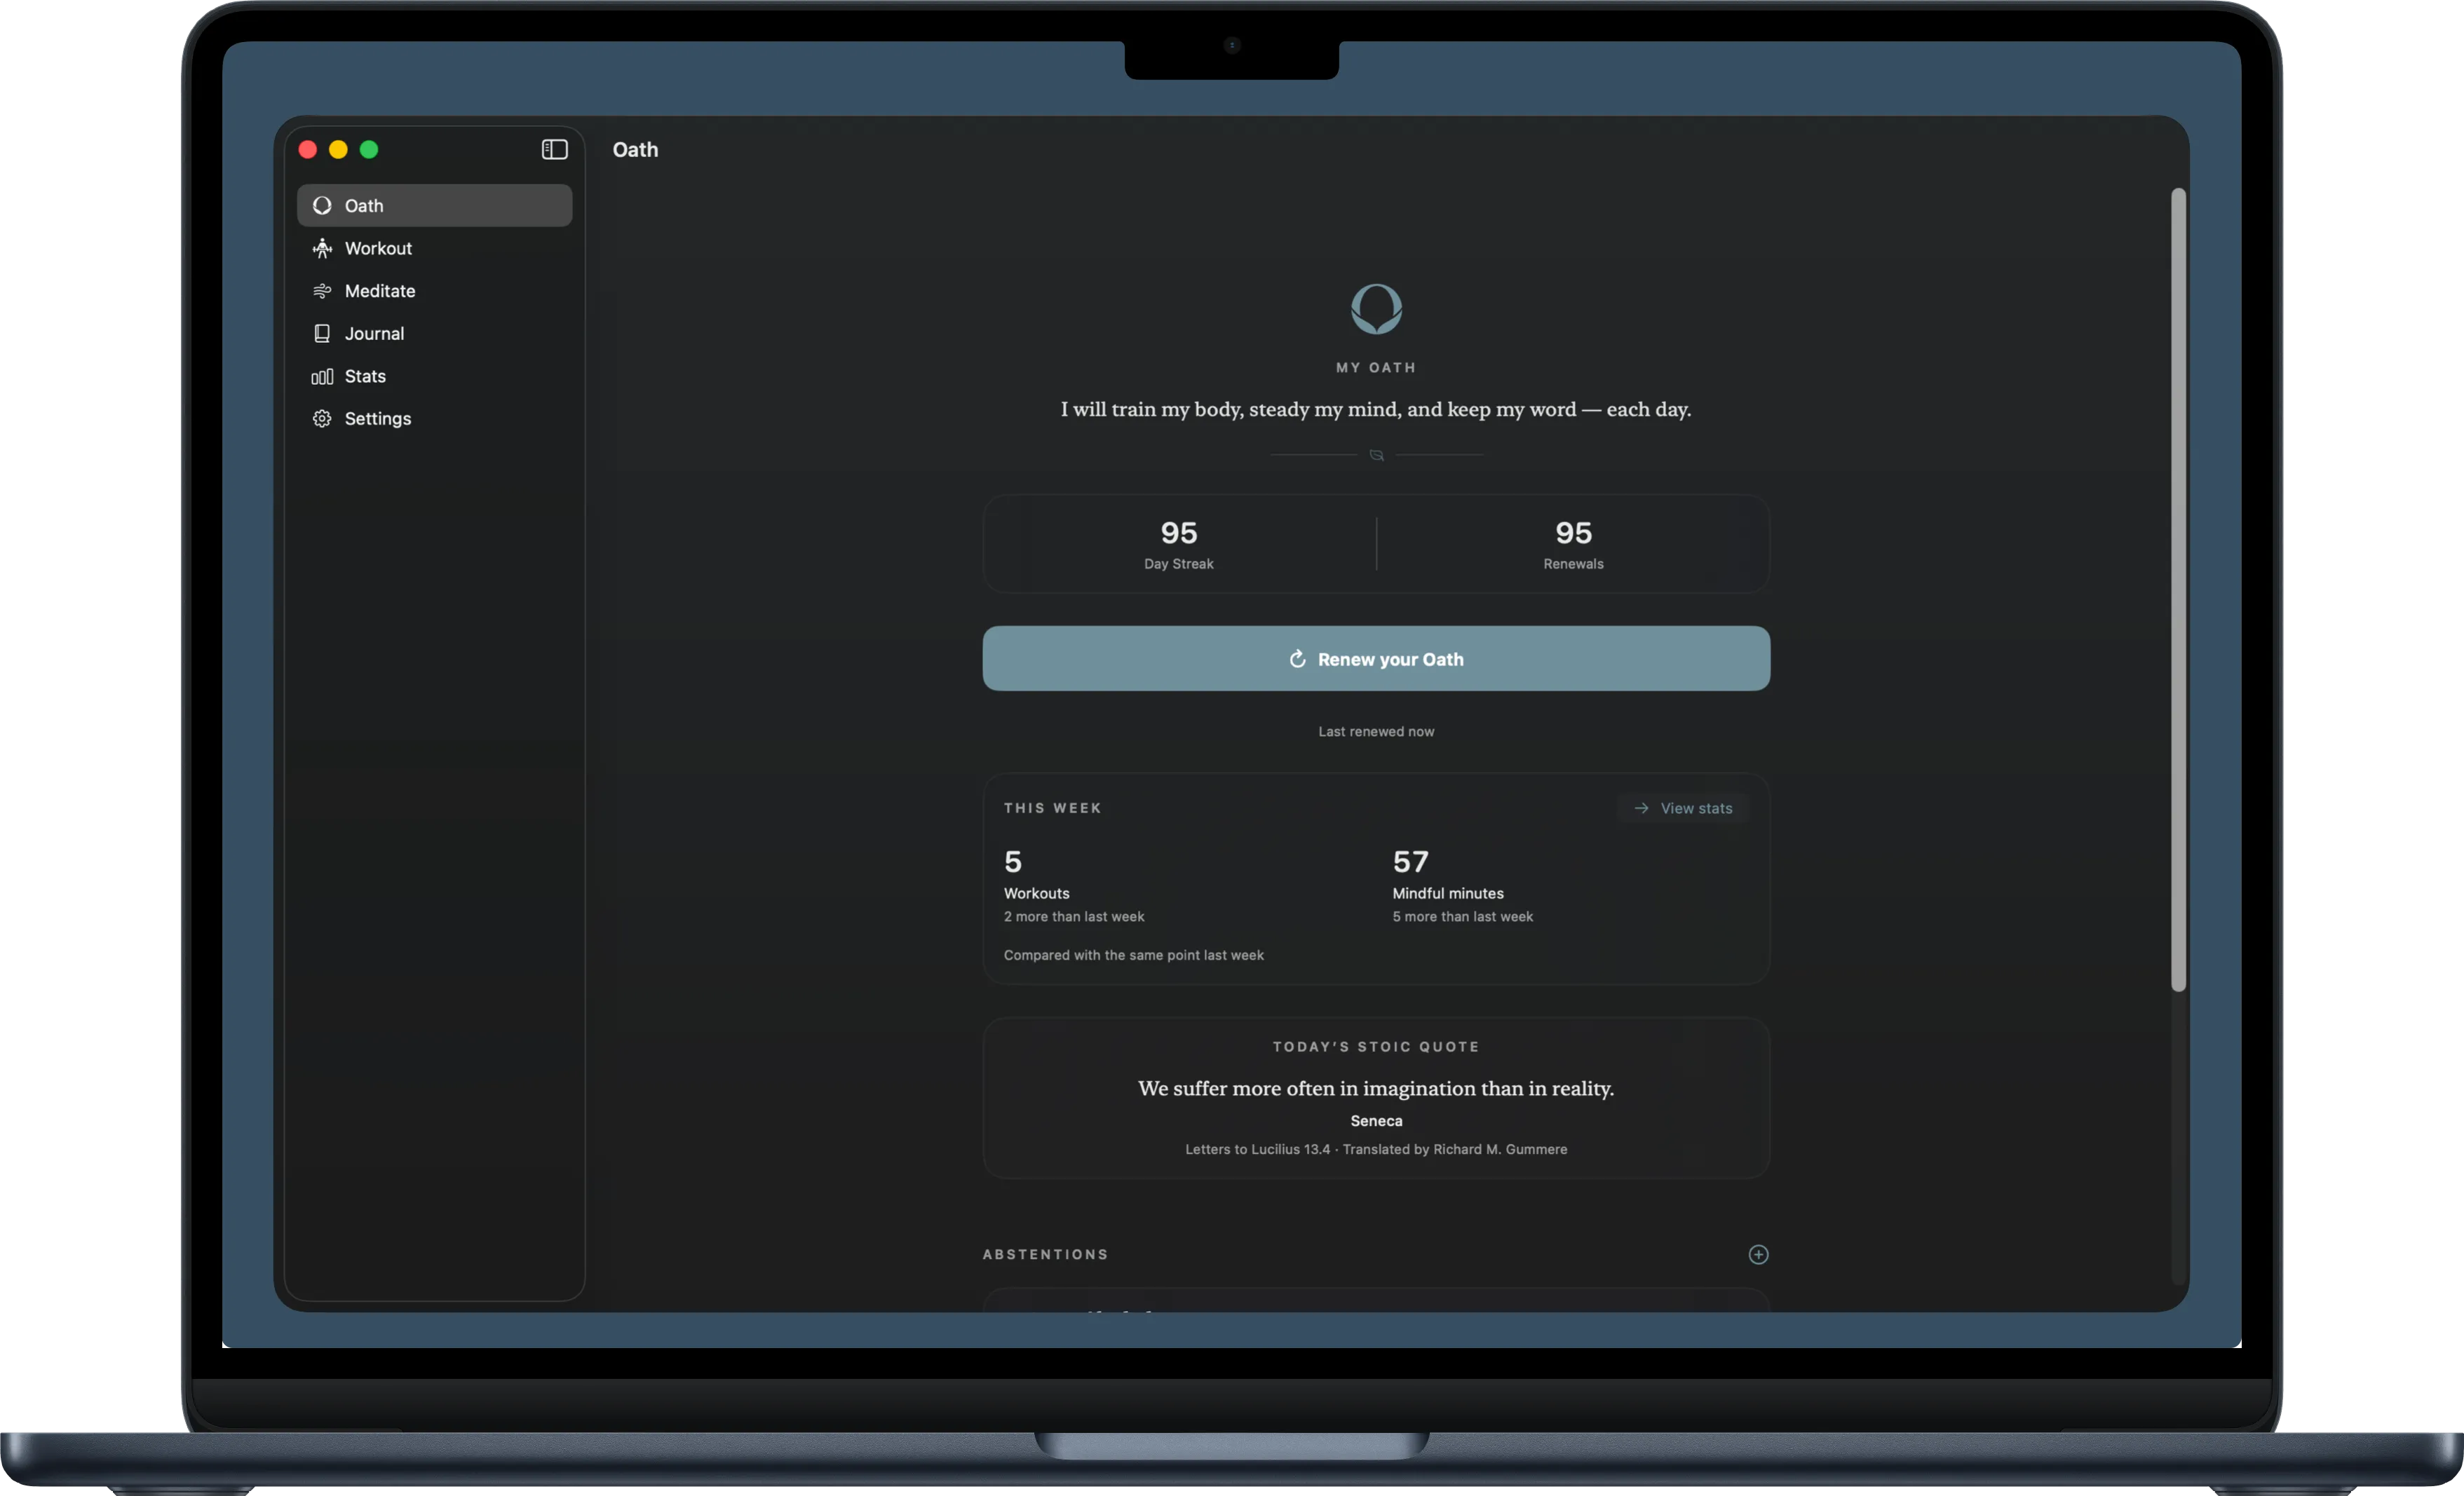Click the "ABSTENTIONS" heading
Screen dimensions: 2464x1496
1045,1254
